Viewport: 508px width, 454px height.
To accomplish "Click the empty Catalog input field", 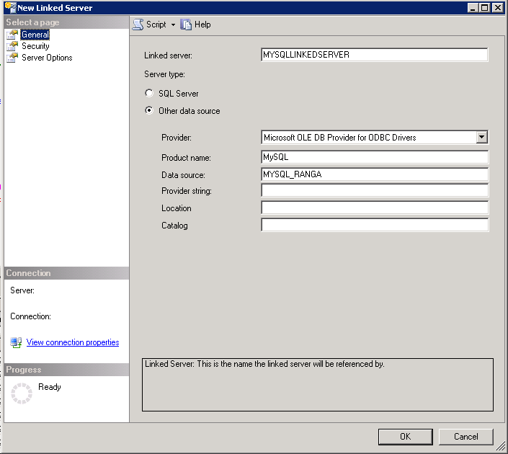I will tap(374, 226).
